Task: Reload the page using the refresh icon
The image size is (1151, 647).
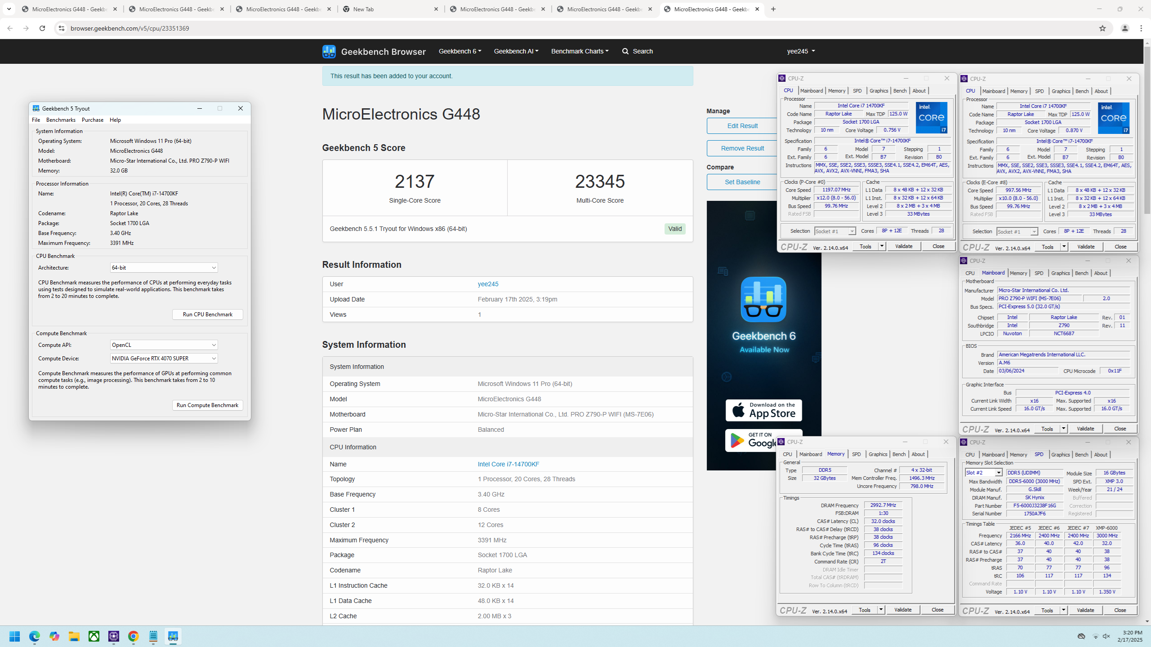Action: pos(42,28)
